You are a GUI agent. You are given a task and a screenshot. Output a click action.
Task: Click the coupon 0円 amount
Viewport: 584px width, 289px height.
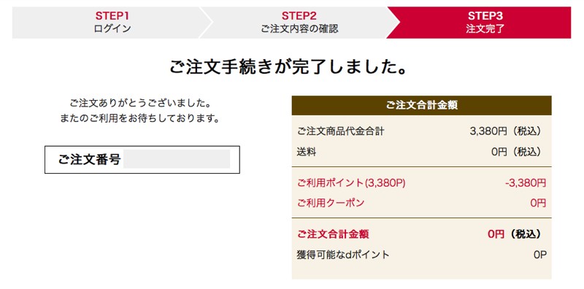tap(538, 203)
